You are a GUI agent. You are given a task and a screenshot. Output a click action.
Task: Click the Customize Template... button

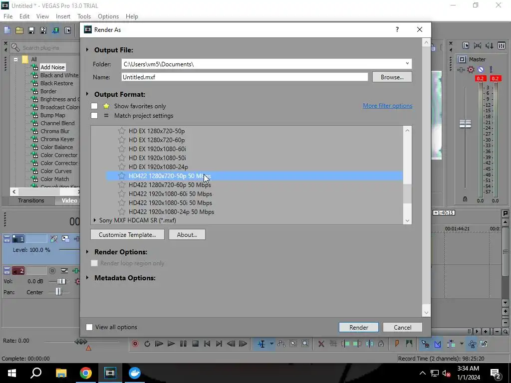(127, 234)
